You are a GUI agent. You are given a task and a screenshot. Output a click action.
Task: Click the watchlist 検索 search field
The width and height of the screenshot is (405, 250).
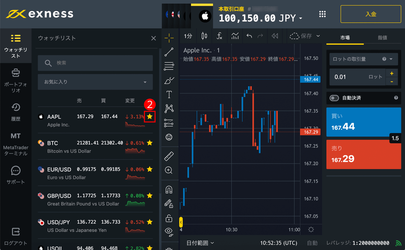coord(95,63)
